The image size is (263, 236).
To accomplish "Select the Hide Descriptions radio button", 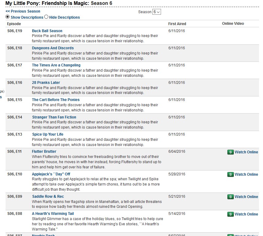I will click(46, 17).
